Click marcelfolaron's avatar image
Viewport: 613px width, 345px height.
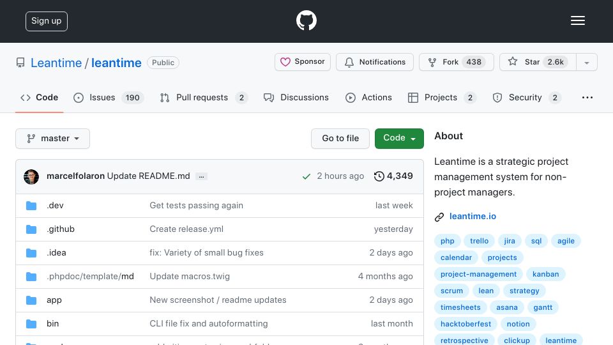pyautogui.click(x=31, y=177)
